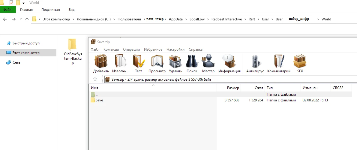Image resolution: width=357 pixels, height=150 pixels.
Task: Click Explorer Forward arrow
Action: pyautogui.click(x=14, y=19)
